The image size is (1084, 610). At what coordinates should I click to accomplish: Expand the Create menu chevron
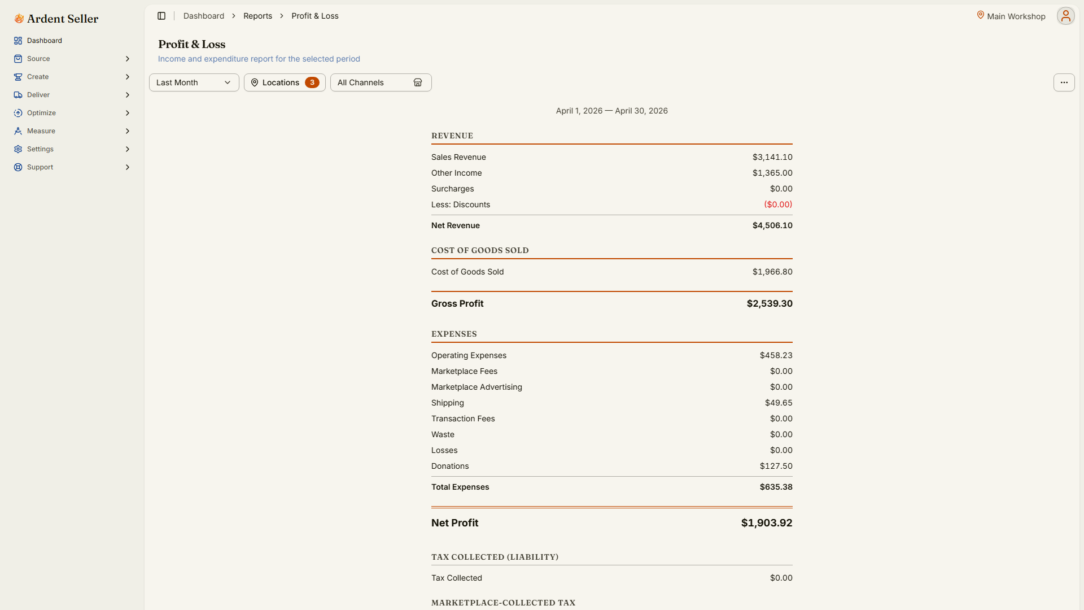(x=128, y=77)
